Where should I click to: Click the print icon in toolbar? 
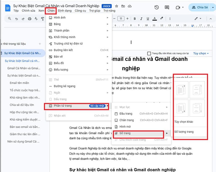30,19
